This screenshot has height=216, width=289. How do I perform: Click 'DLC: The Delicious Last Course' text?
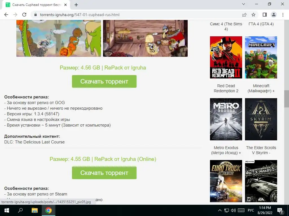[x=34, y=142]
